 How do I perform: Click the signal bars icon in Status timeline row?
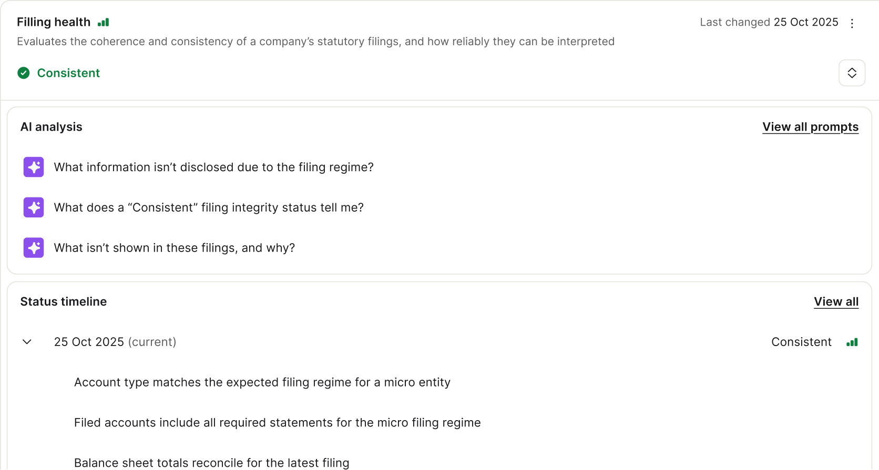point(852,342)
